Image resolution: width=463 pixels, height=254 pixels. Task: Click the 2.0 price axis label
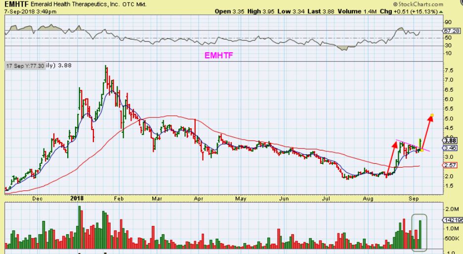(449, 176)
